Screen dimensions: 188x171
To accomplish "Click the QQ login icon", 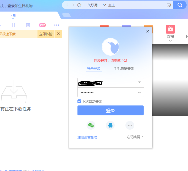I will [110, 125].
